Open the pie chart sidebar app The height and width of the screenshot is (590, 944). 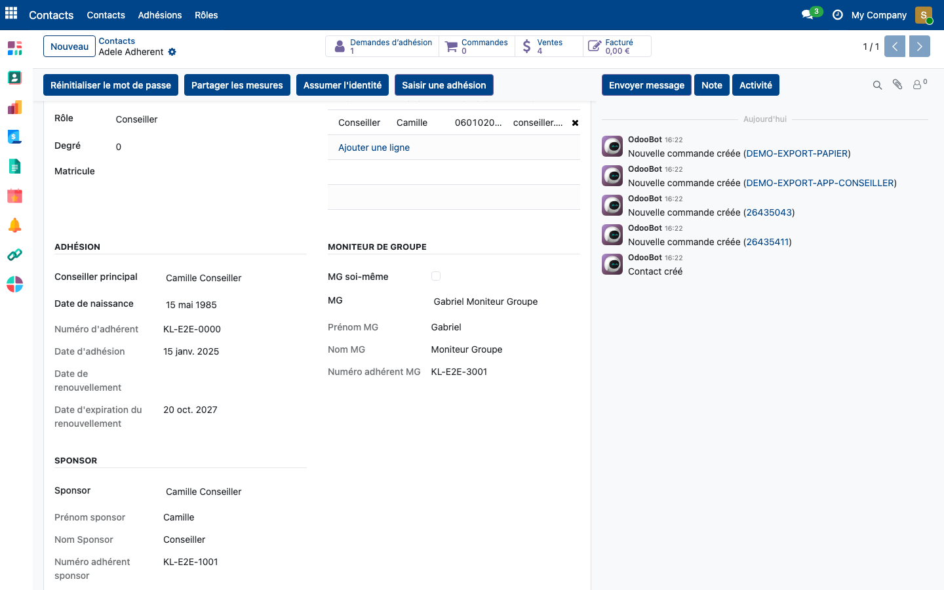(x=14, y=284)
